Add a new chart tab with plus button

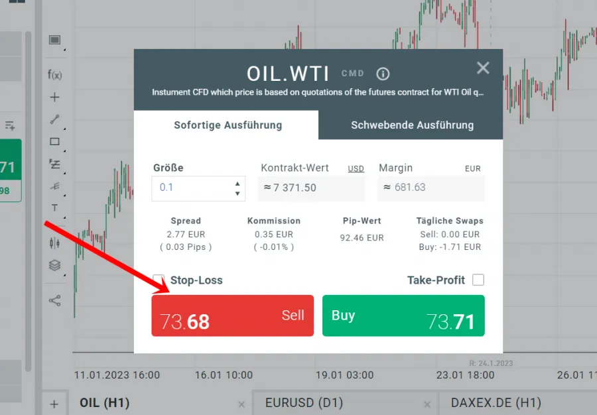coord(54,404)
